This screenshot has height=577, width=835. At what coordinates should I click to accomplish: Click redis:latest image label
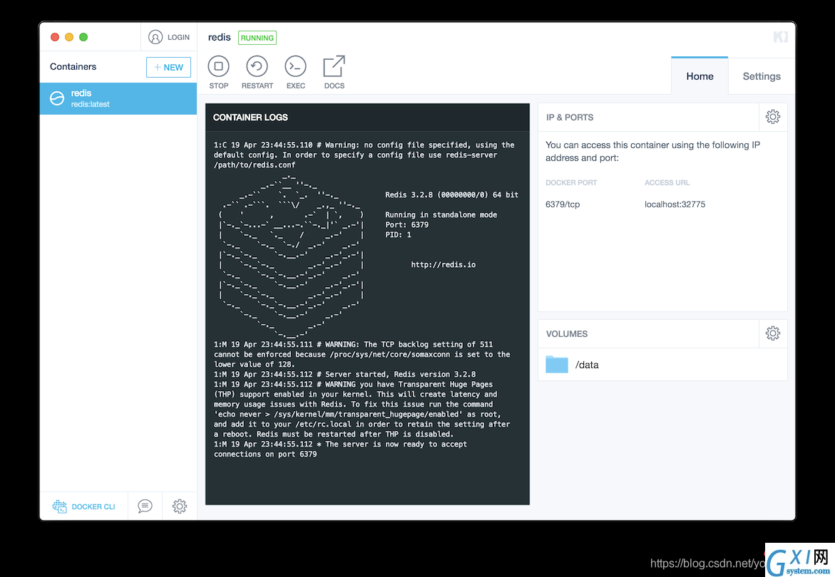click(x=90, y=104)
